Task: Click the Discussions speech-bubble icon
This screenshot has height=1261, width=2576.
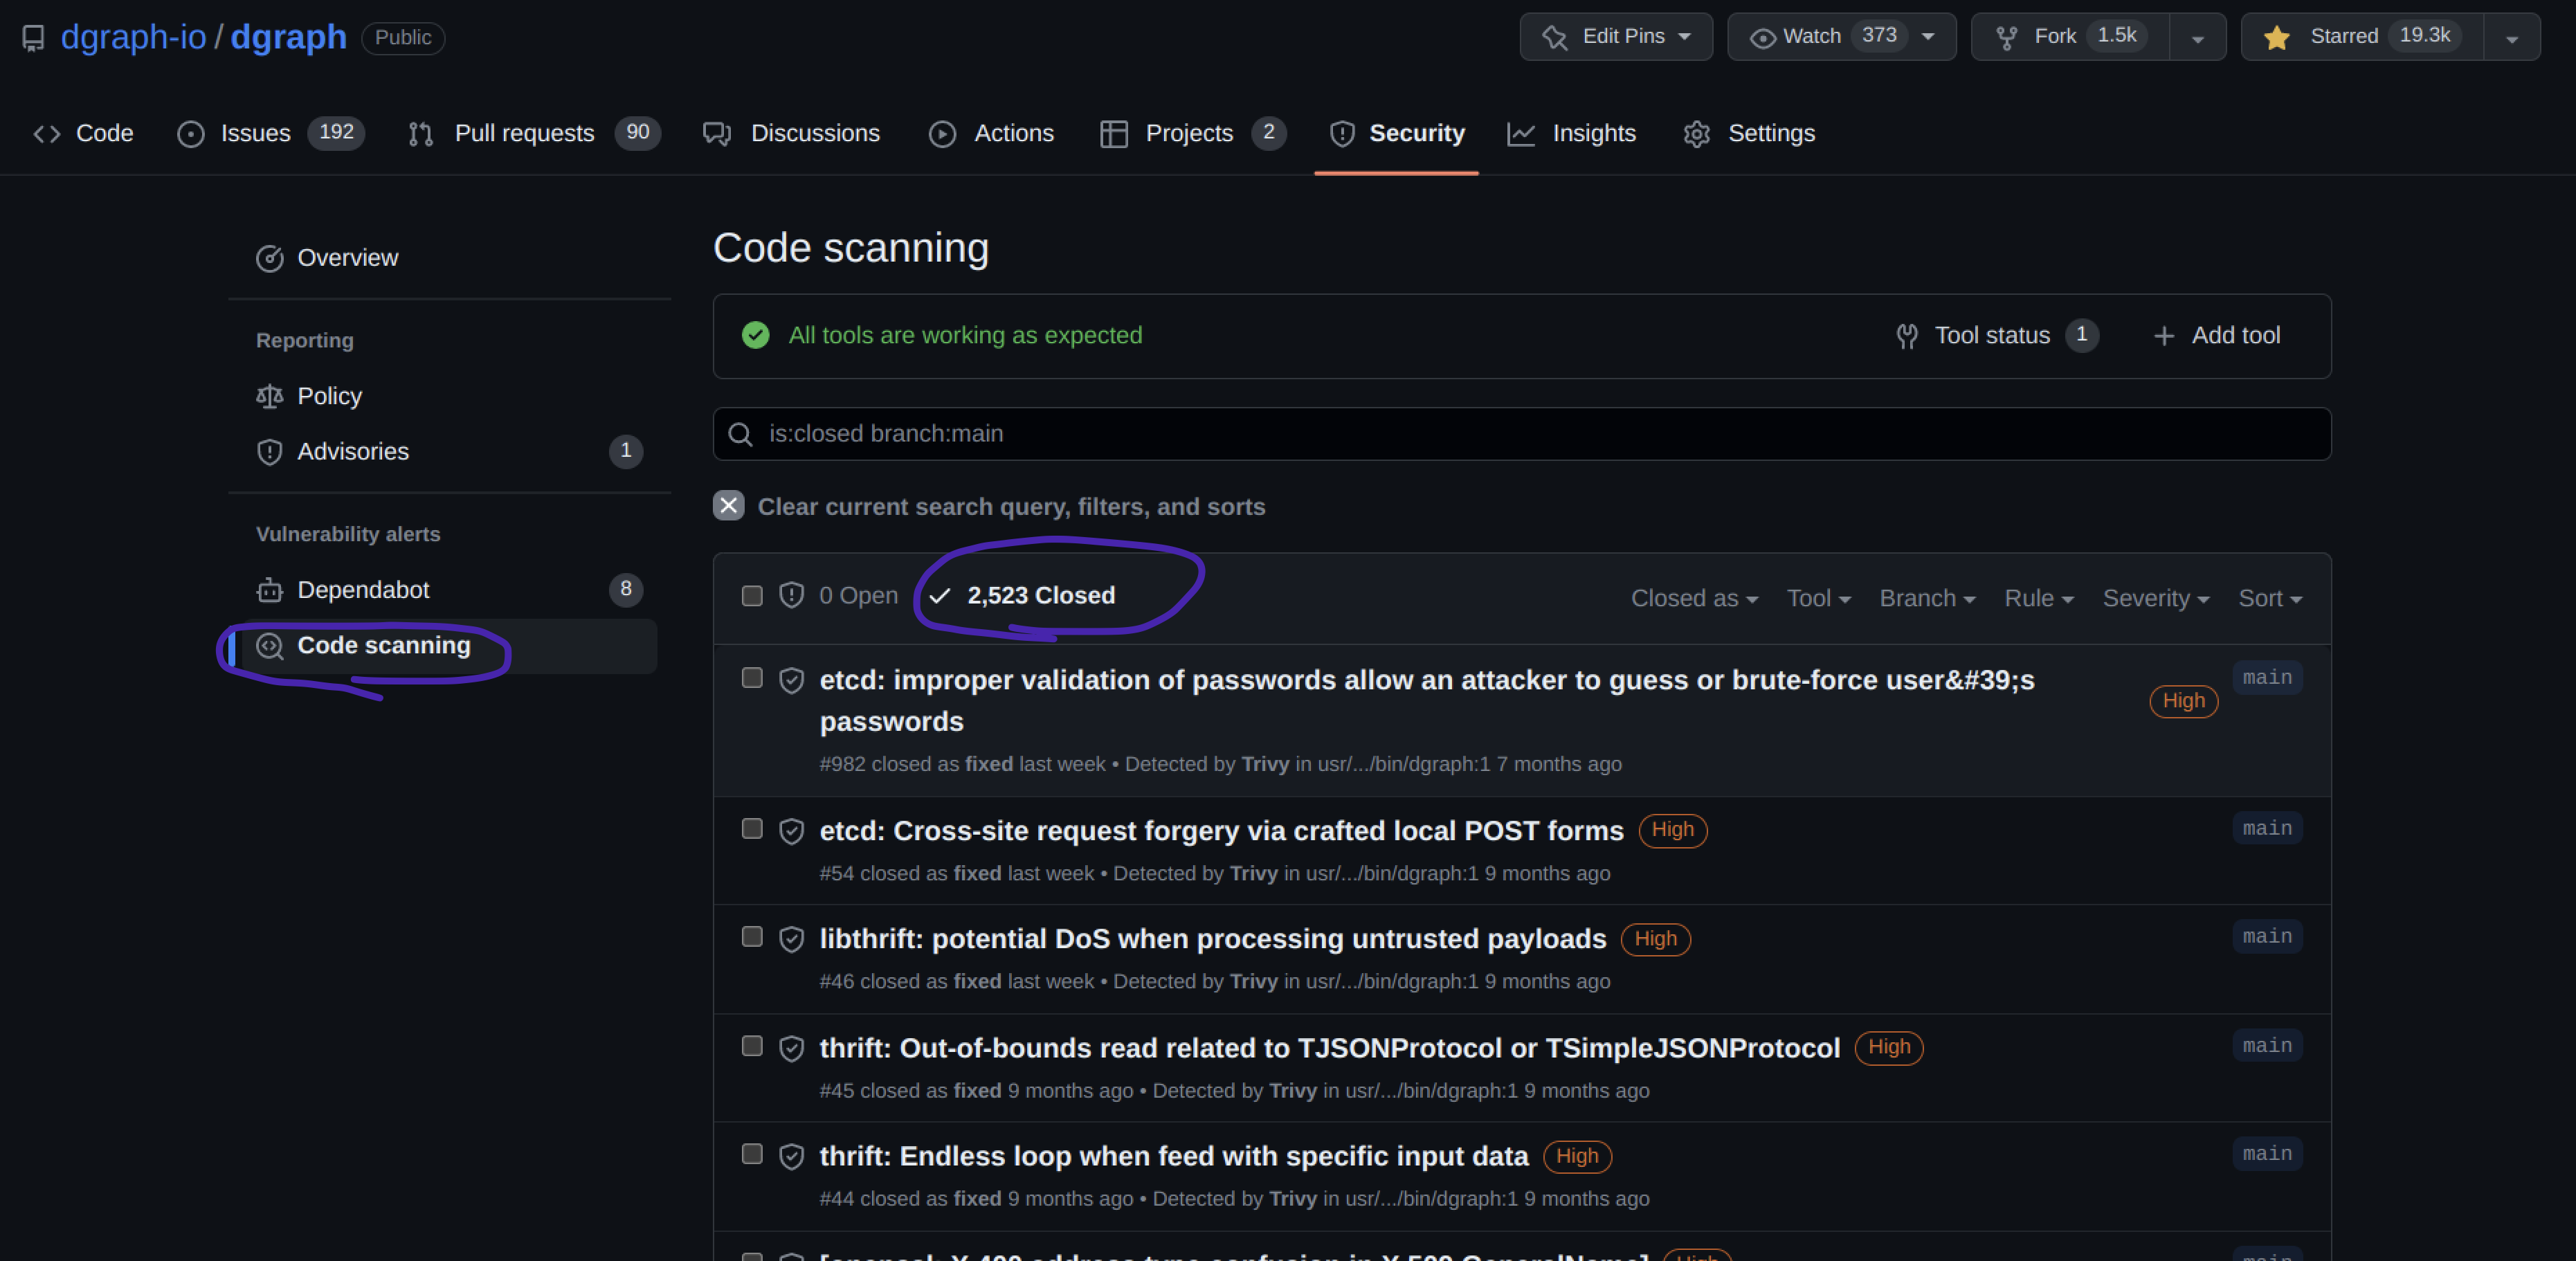Action: (x=717, y=134)
